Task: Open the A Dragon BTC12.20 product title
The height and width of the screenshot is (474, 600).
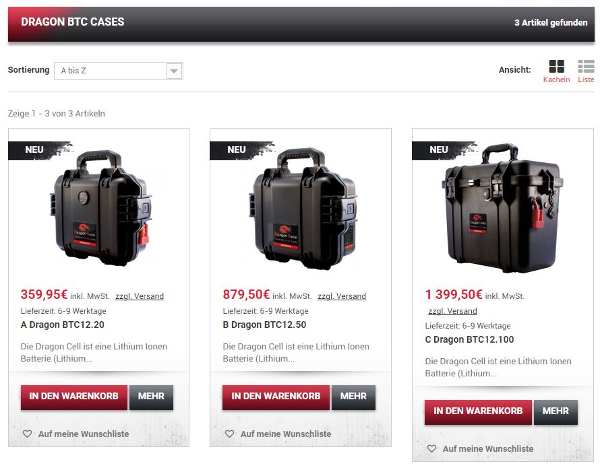Action: pos(63,325)
